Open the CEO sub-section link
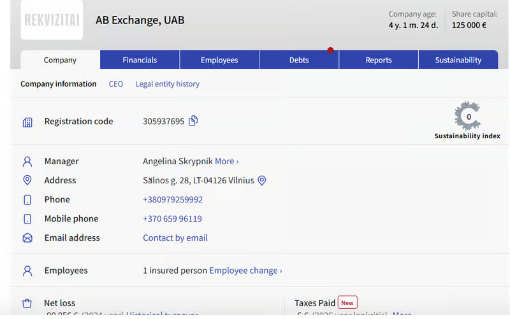The width and height of the screenshot is (510, 319). [x=116, y=84]
